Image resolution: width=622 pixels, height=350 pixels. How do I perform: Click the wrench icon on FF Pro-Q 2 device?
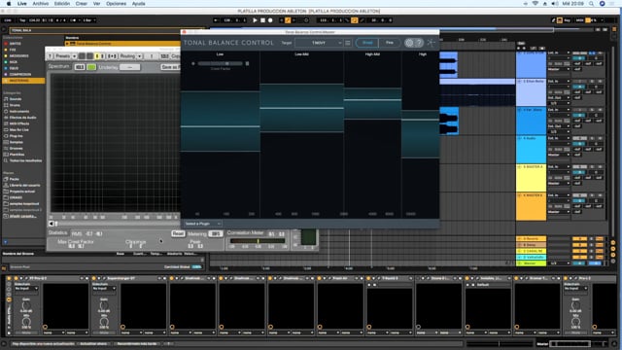(26, 279)
